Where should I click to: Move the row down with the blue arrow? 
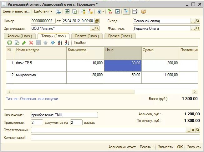click(53, 43)
